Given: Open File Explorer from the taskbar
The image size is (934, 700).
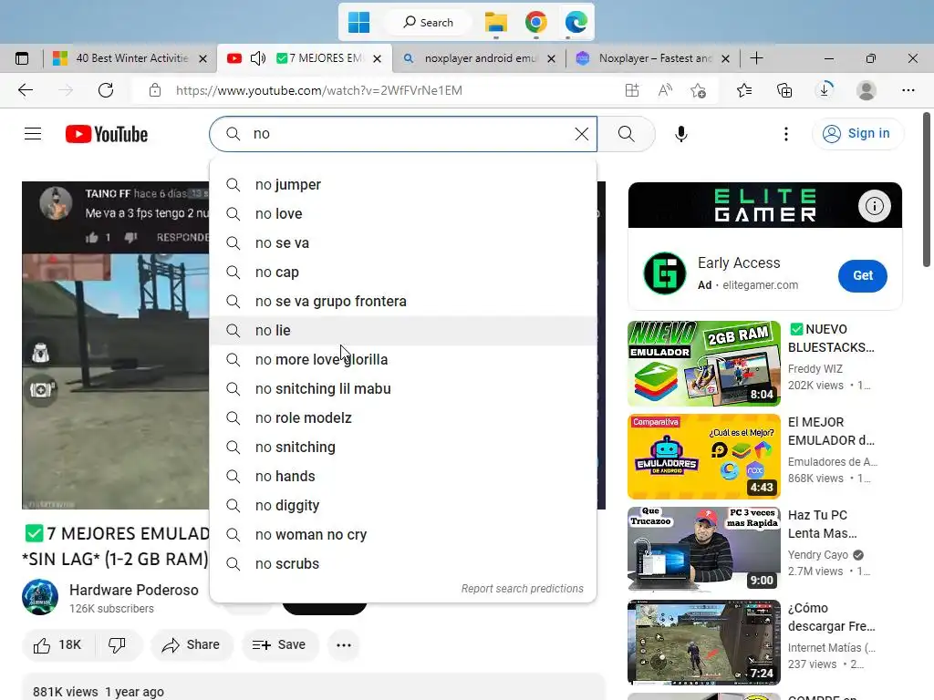Looking at the screenshot, I should click(495, 23).
